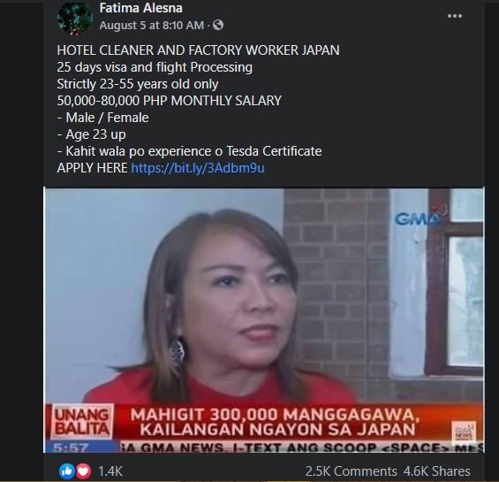View the 2.5K Comments list
499x482 pixels.
pos(351,471)
